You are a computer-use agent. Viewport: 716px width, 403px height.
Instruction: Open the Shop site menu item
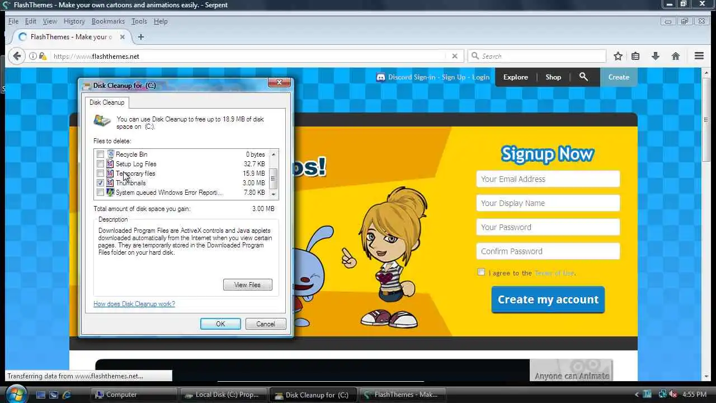pos(553,77)
